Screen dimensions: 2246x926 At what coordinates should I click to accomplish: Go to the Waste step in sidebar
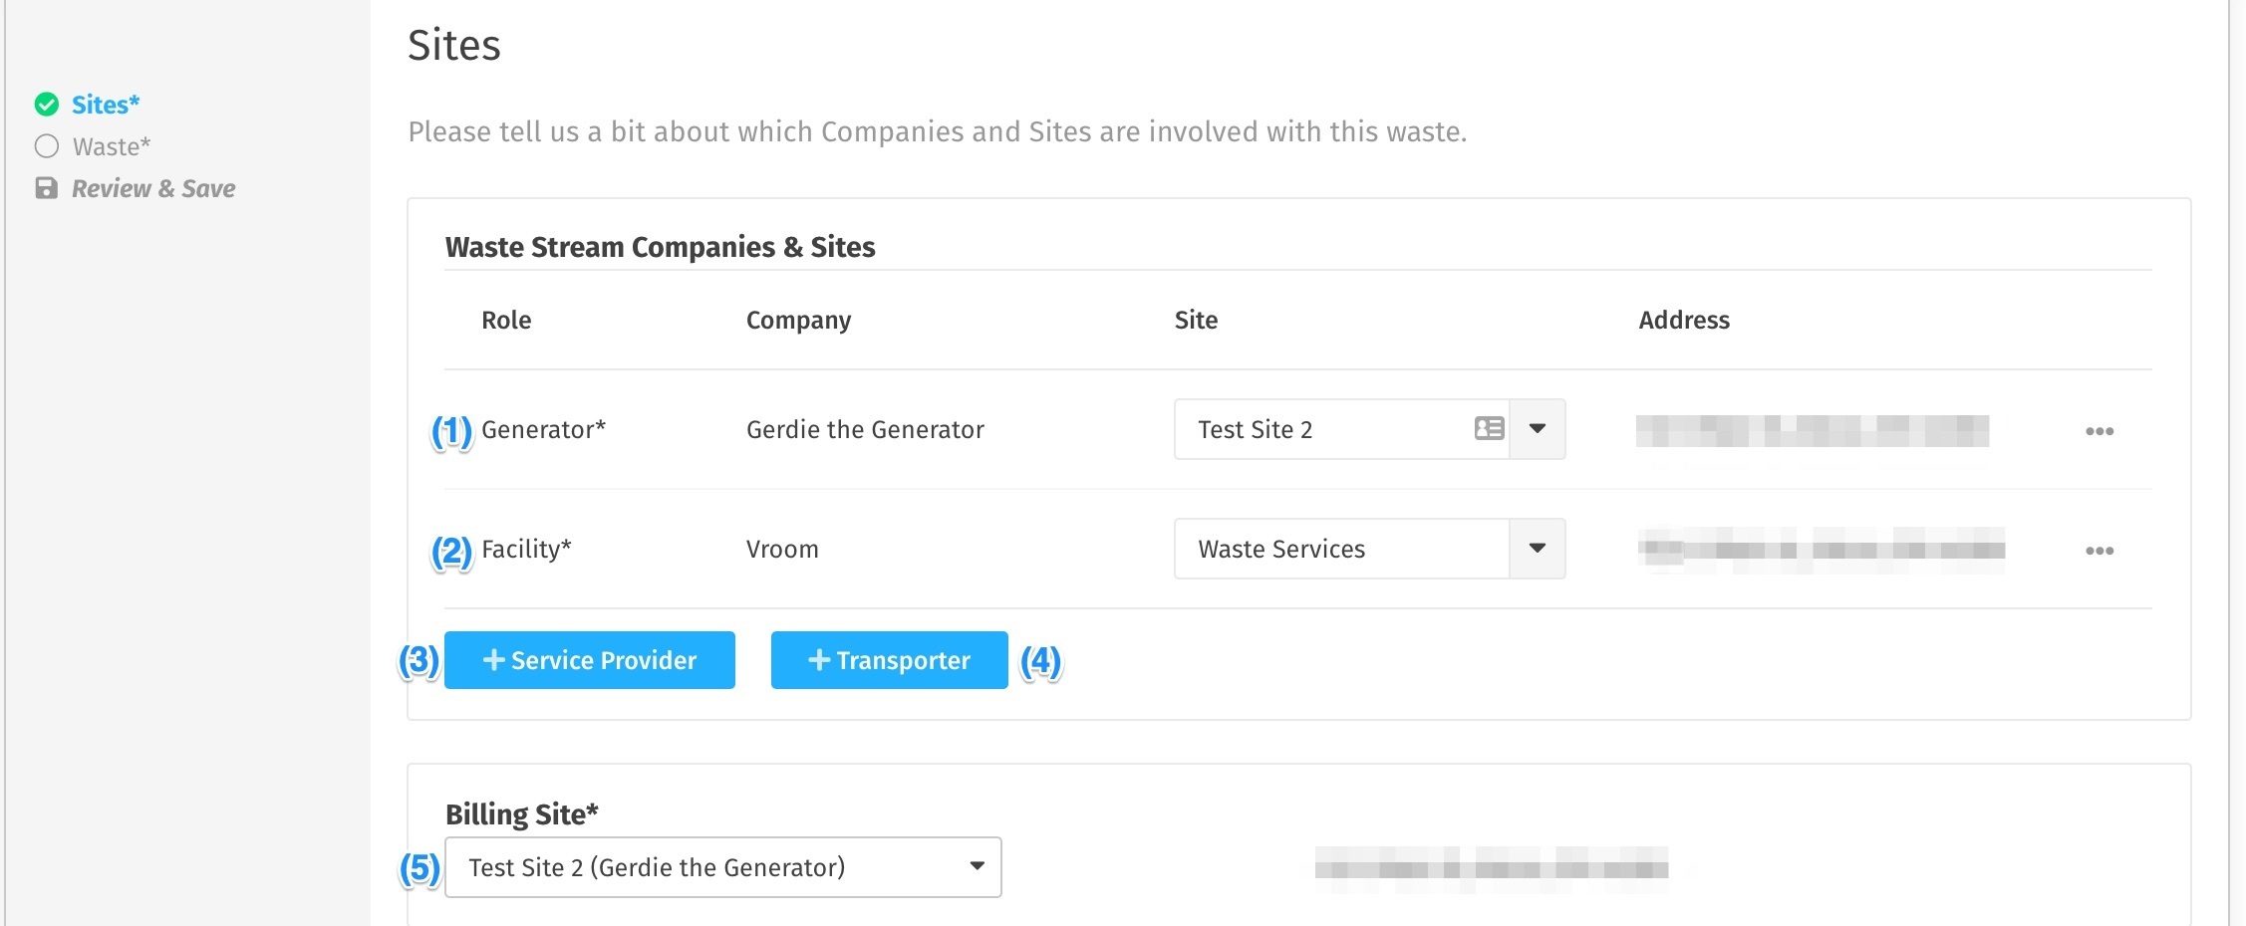[x=112, y=146]
